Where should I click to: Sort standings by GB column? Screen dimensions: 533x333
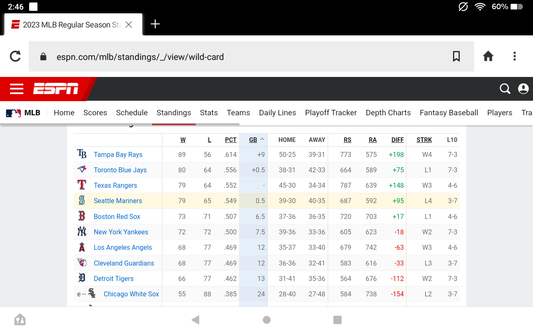253,140
